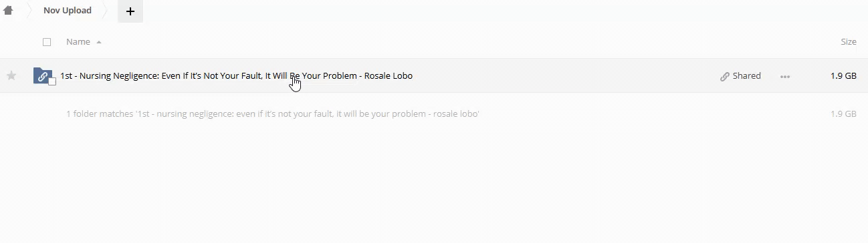868x243 pixels.
Task: Open the 1st - Nursing Negligence folder name
Action: [x=236, y=76]
